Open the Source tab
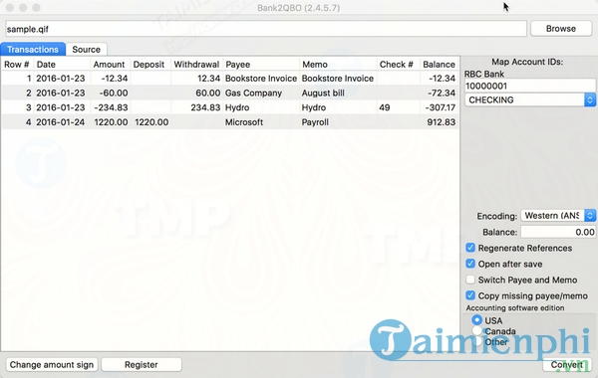The width and height of the screenshot is (598, 378). [x=86, y=49]
